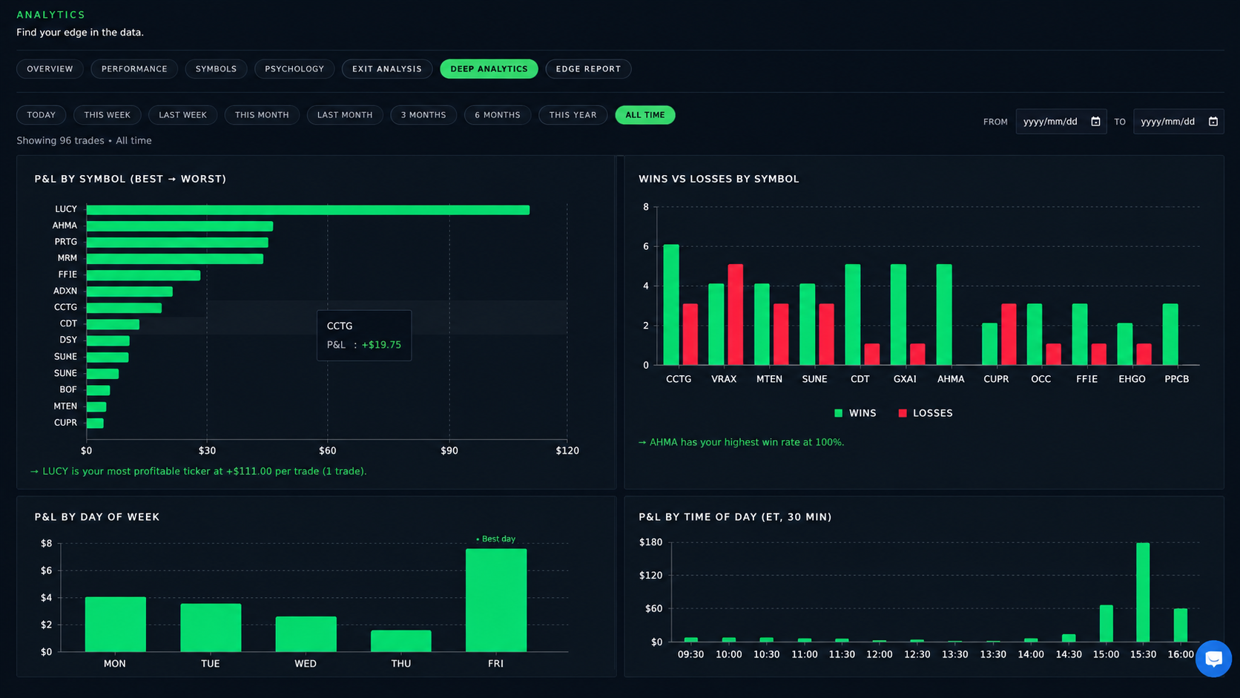The height and width of the screenshot is (698, 1240).
Task: Filter trades to This Week
Action: click(107, 115)
